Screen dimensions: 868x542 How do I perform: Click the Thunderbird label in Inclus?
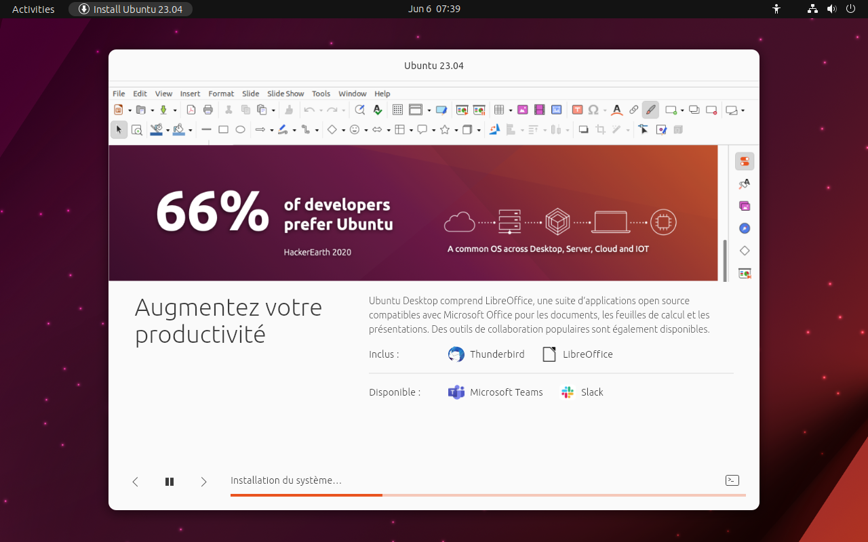tap(497, 354)
